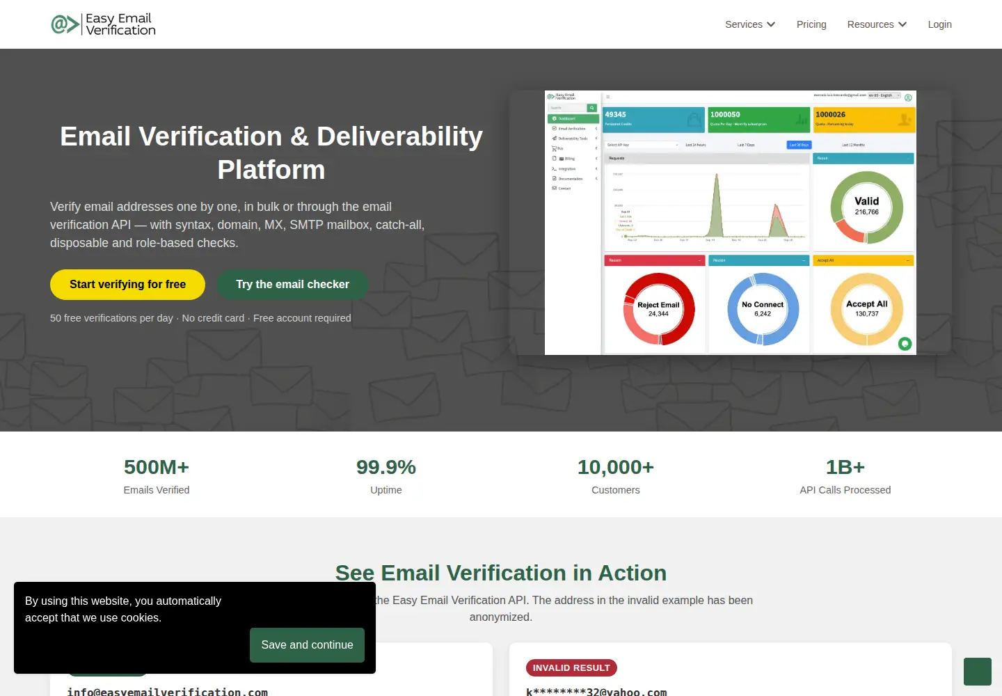1002x696 pixels.
Task: Go to the Login page
Action: point(939,24)
